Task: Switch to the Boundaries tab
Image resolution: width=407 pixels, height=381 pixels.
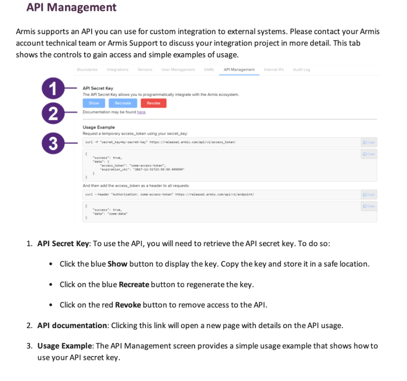Action: pyautogui.click(x=87, y=70)
